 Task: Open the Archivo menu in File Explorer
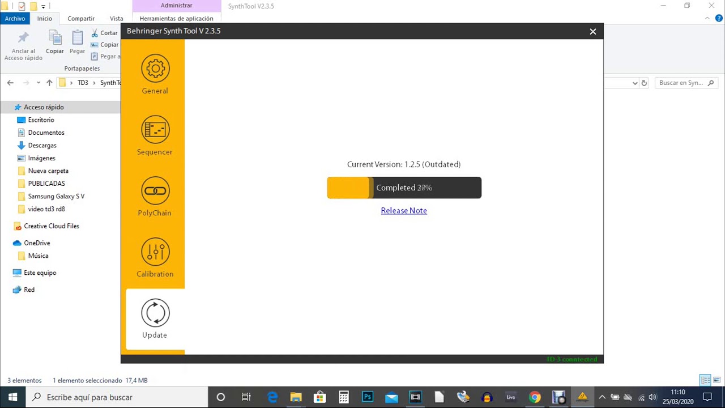coord(15,18)
